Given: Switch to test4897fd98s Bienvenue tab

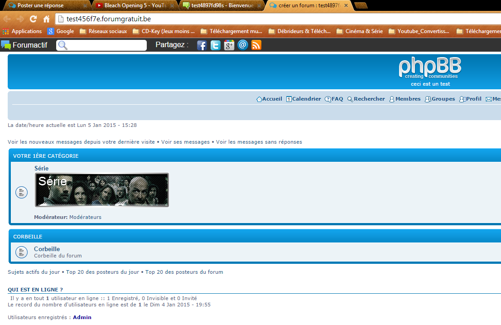Looking at the screenshot, I should coord(221,5).
